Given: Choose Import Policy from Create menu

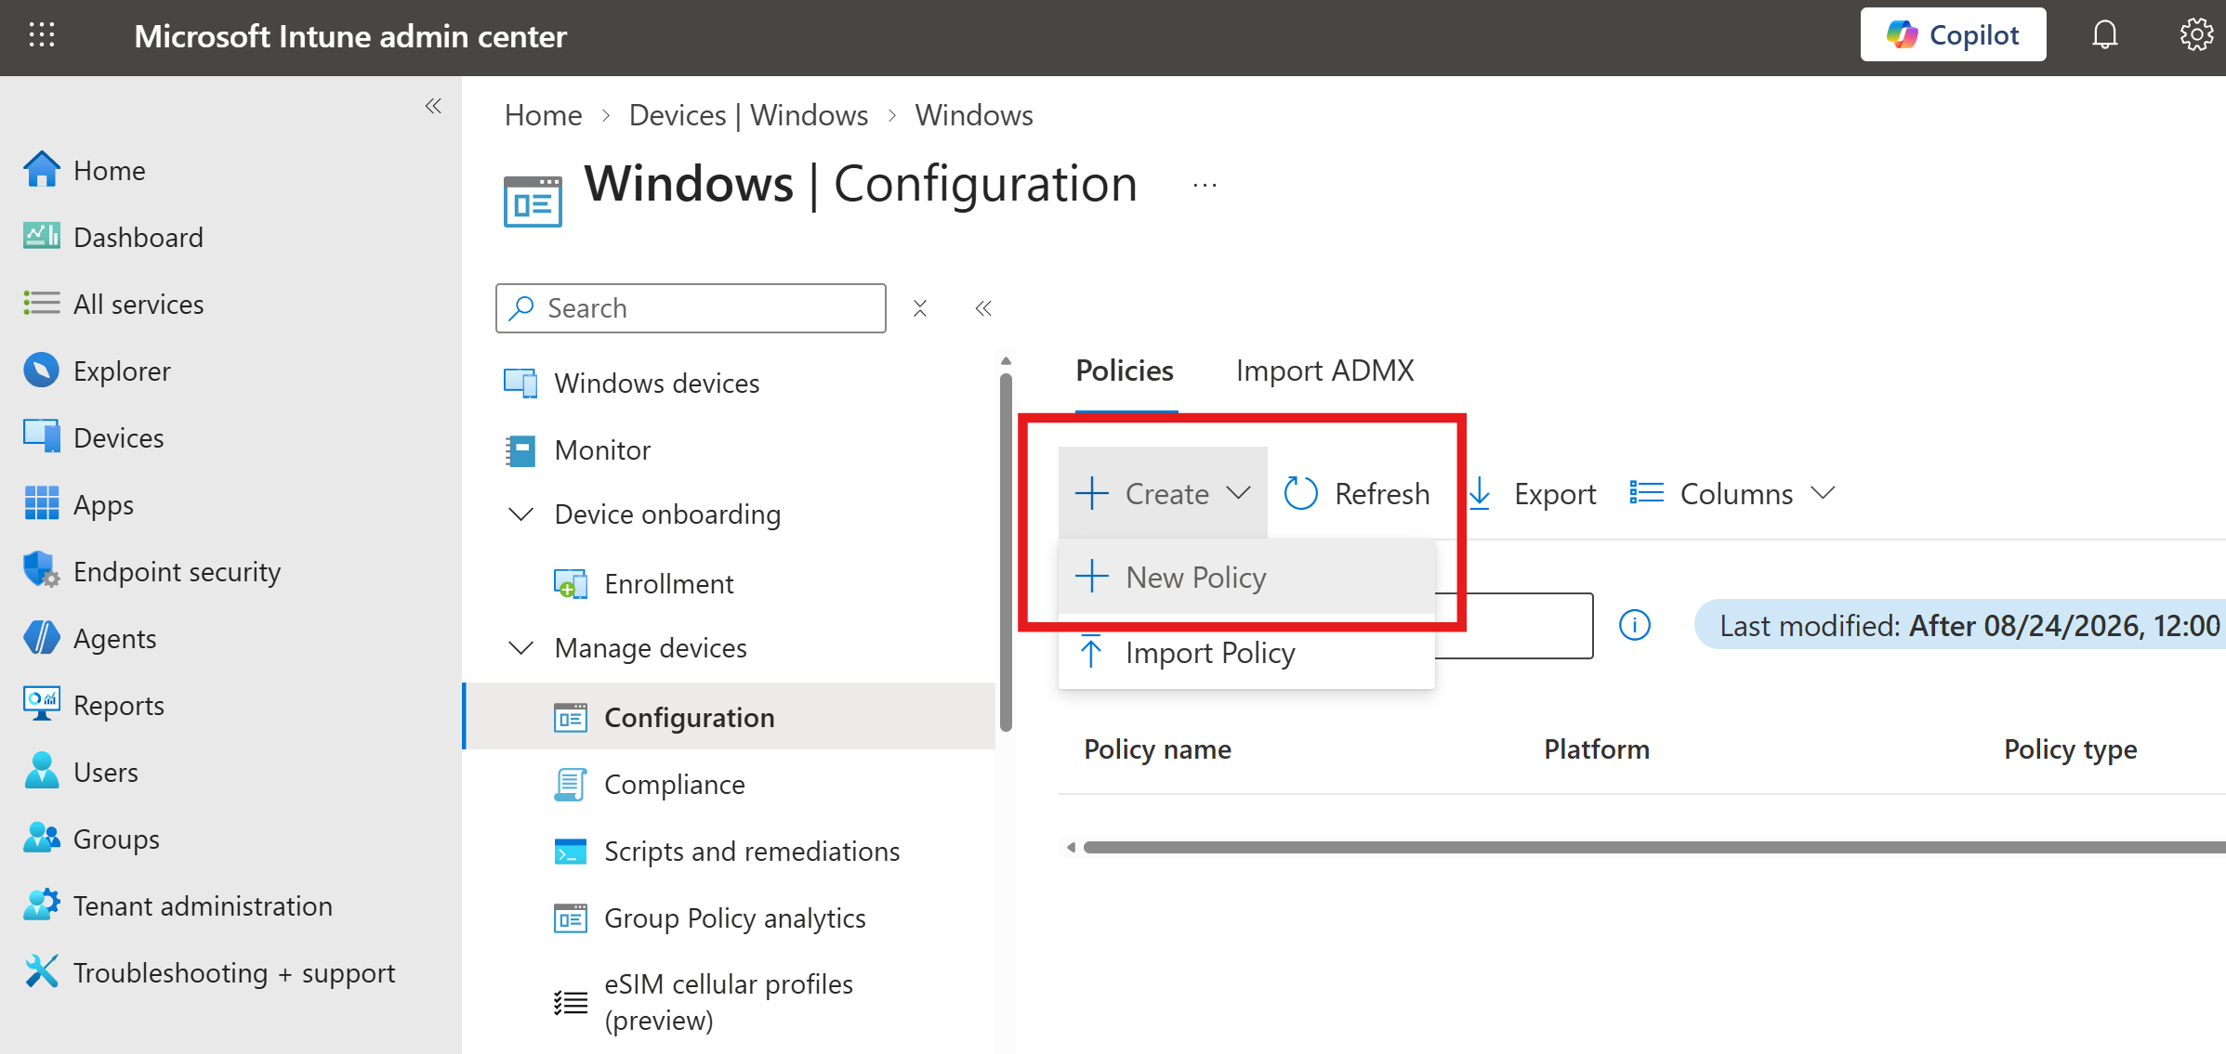Looking at the screenshot, I should coord(1246,653).
